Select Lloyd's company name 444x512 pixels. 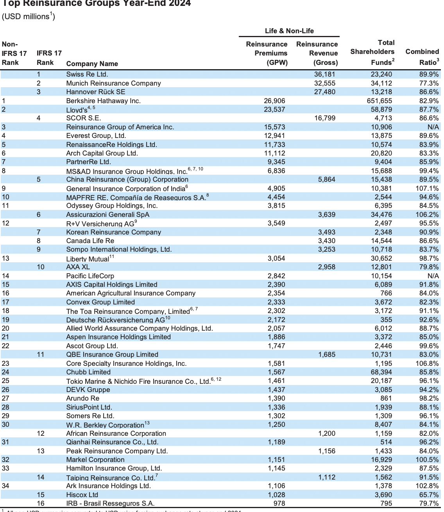pyautogui.click(x=77, y=110)
